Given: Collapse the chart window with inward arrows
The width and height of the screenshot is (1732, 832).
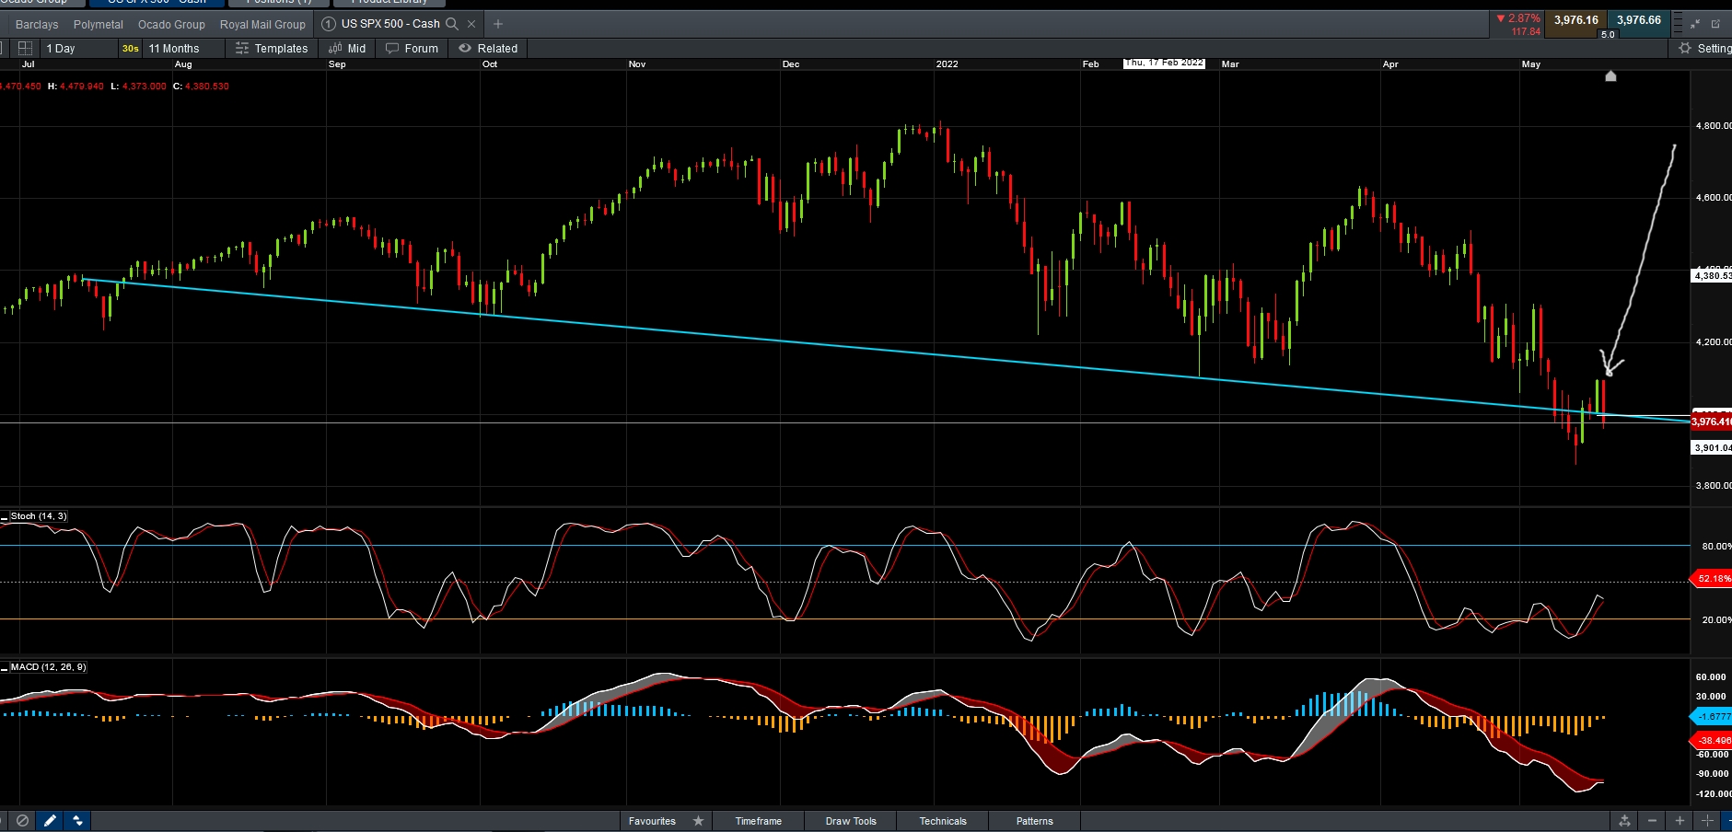Looking at the screenshot, I should coord(1695,24).
